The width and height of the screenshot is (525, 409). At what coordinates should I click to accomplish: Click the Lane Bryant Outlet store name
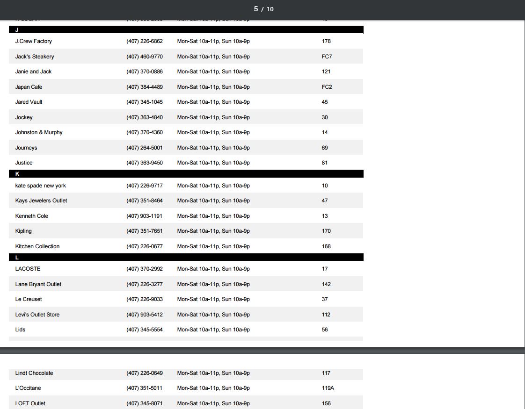(x=38, y=284)
